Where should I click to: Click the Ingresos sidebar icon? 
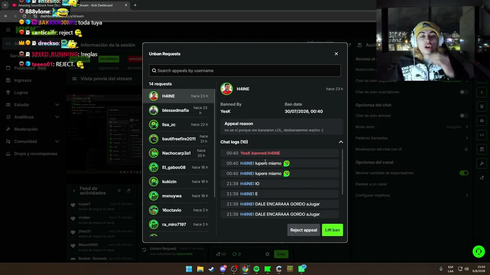tap(8, 80)
